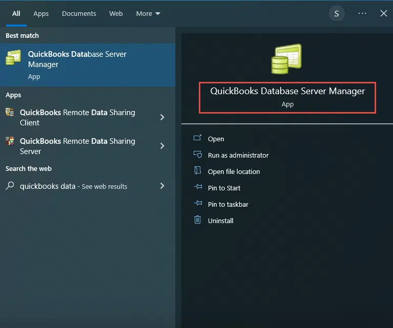Choose Pin to taskbar option

click(228, 204)
